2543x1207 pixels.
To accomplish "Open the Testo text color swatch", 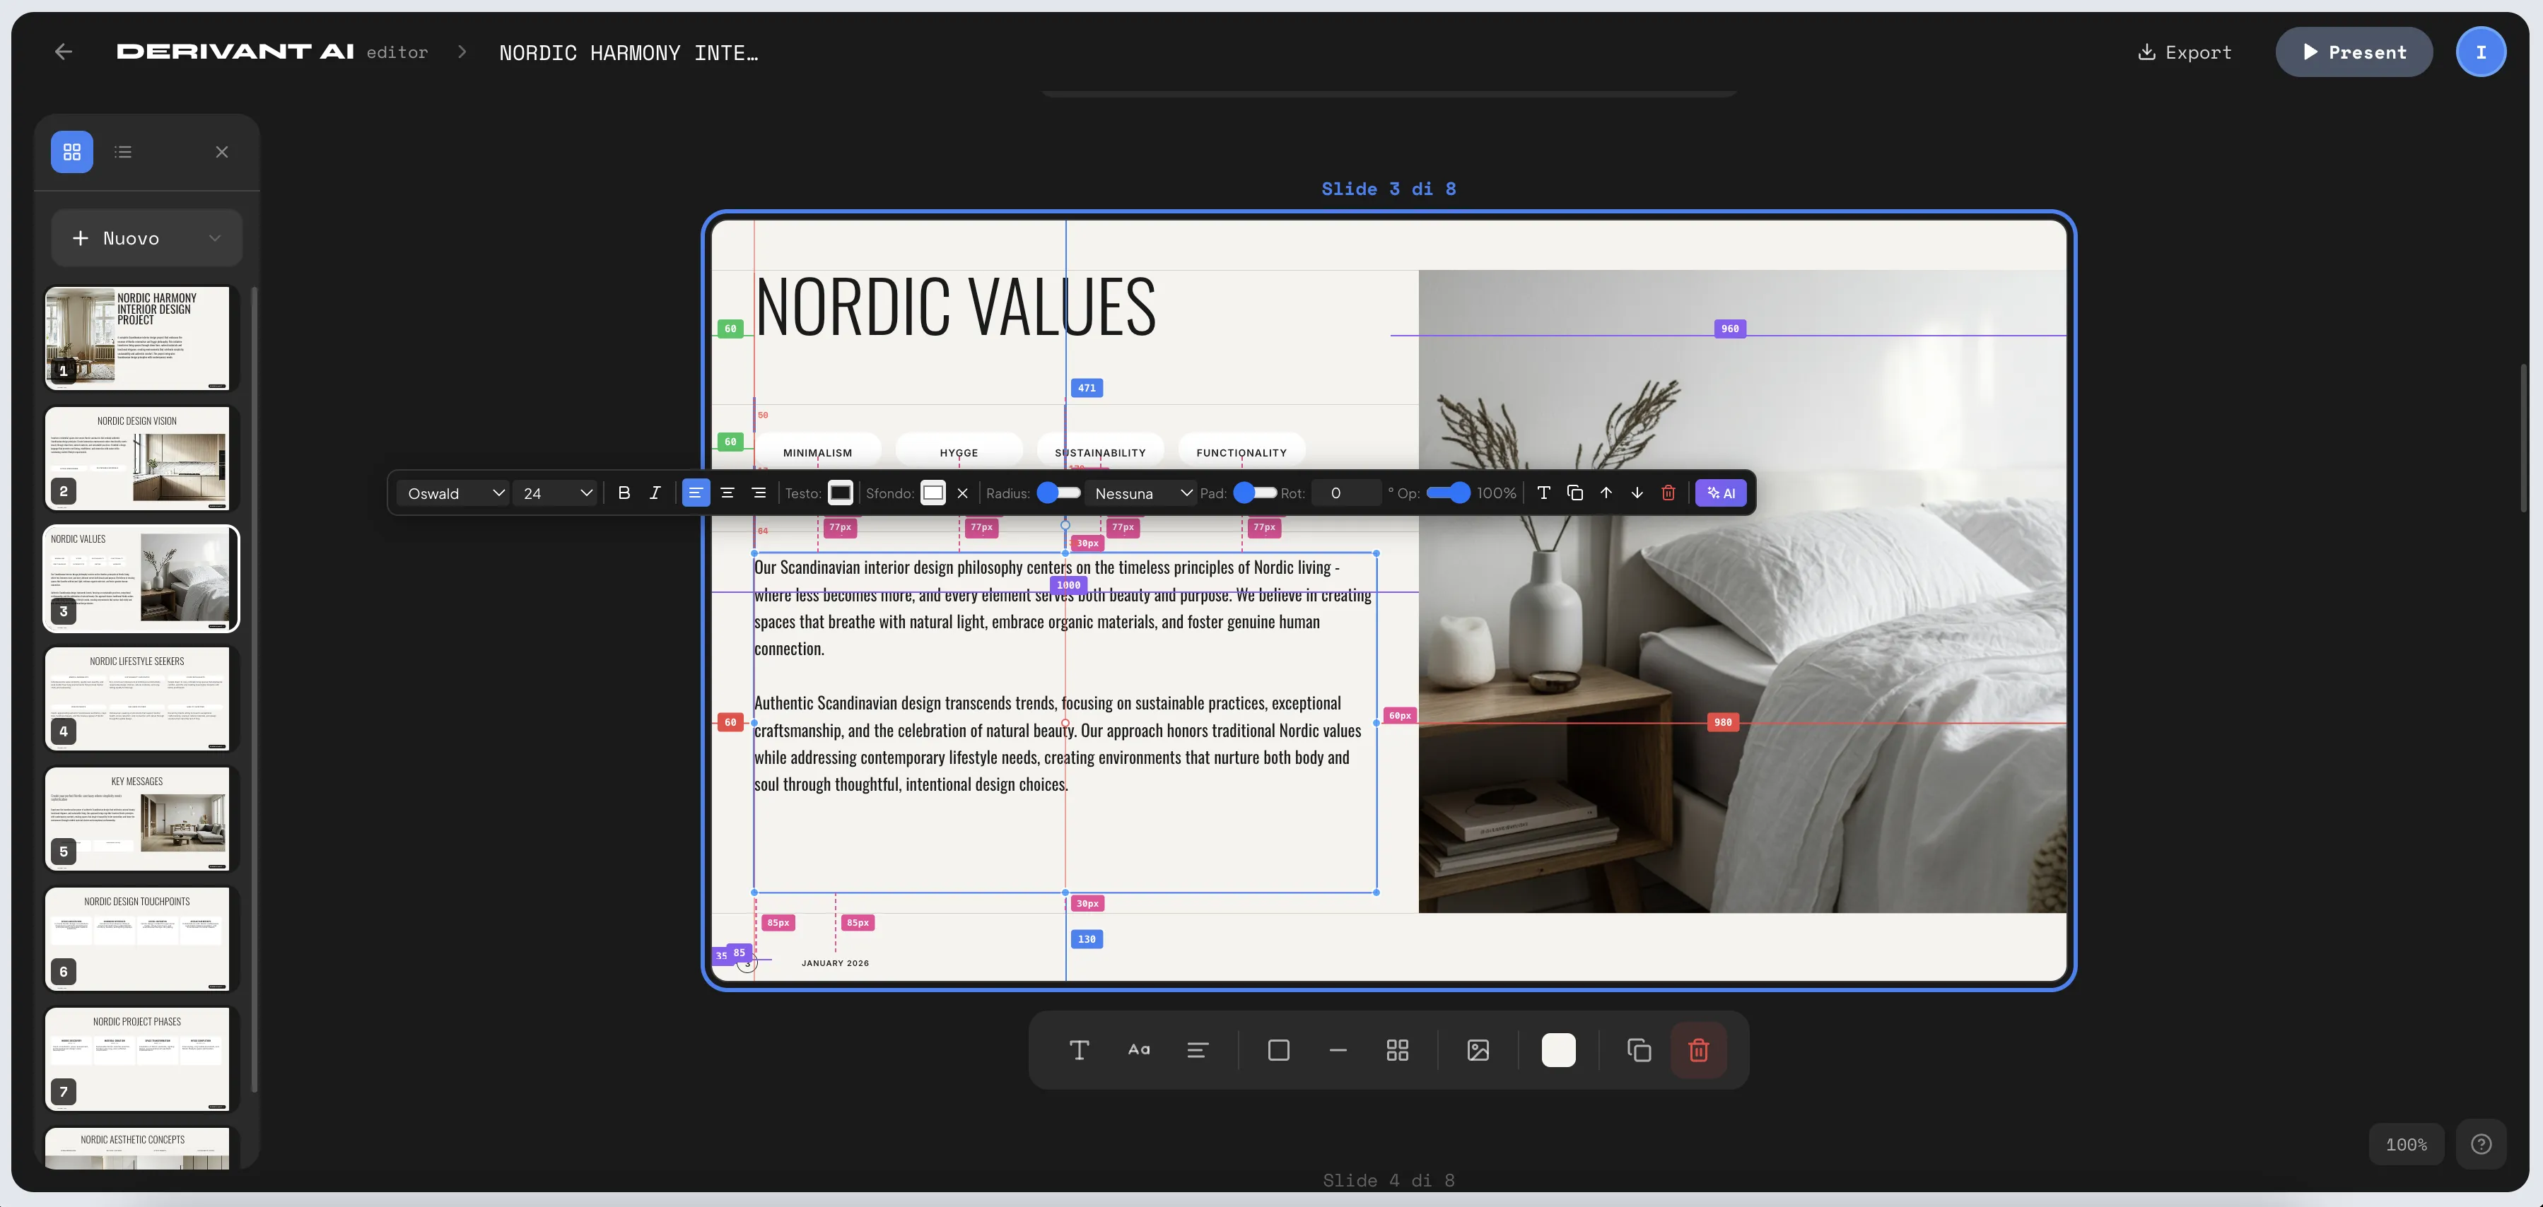I will 840,493.
